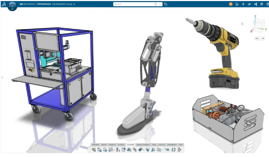Image resolution: width=269 pixels, height=157 pixels.
Task: Open the orange user profile avatar
Action: (x=231, y=4)
